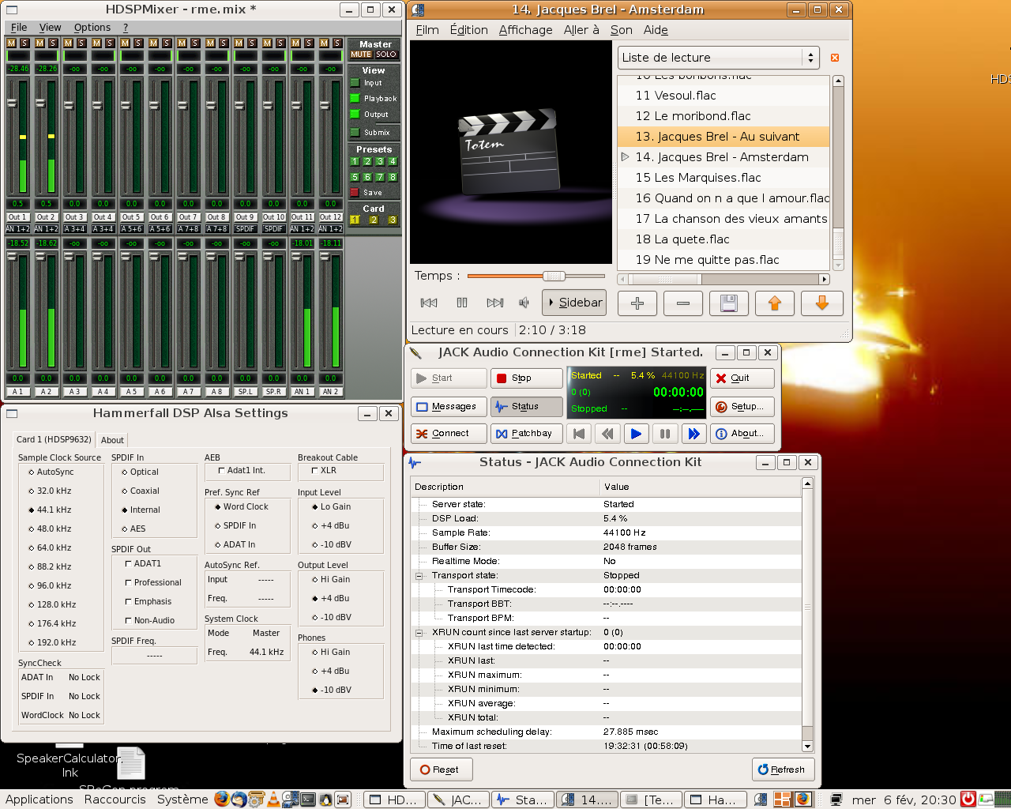Image resolution: width=1011 pixels, height=809 pixels.
Task: Open the Liste de lecture dropdown
Action: pyautogui.click(x=719, y=58)
